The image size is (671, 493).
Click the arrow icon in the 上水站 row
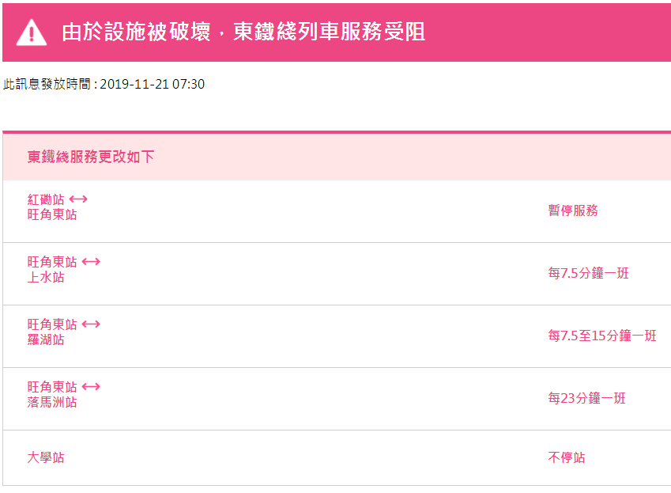coord(91,261)
